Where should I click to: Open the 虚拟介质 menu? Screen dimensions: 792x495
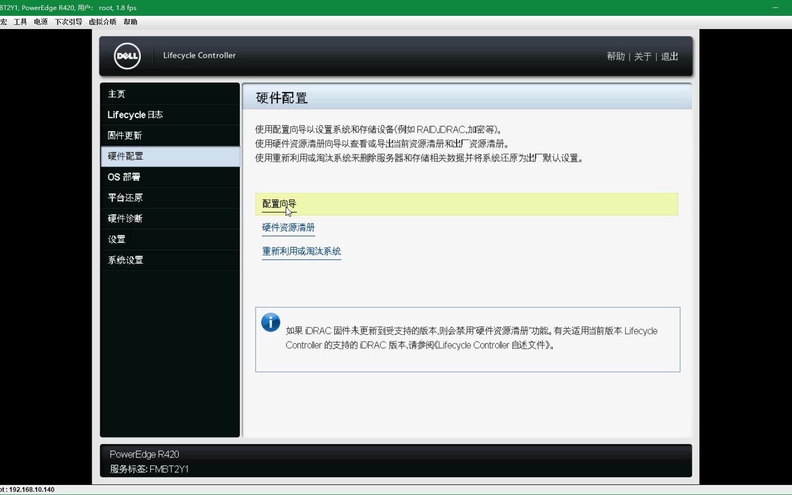click(102, 22)
